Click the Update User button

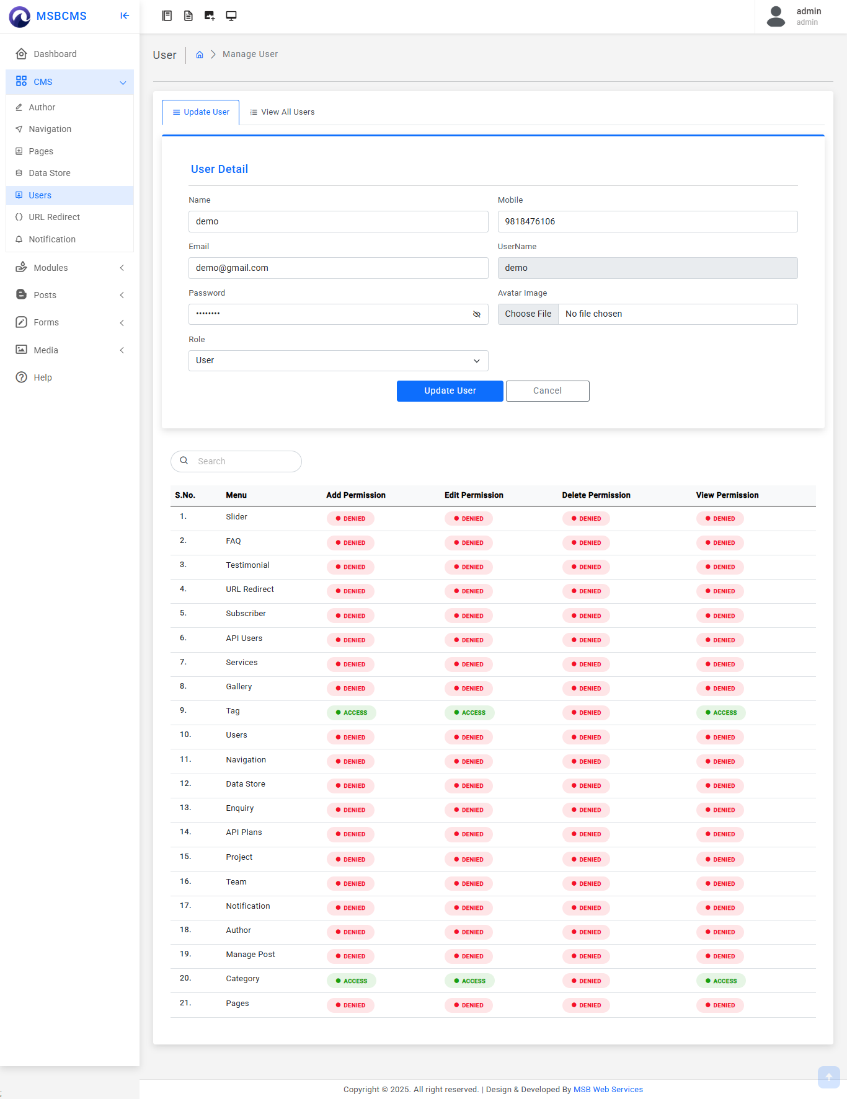click(450, 391)
